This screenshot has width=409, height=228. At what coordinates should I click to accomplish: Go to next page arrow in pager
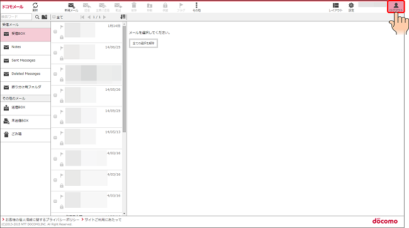(104, 17)
